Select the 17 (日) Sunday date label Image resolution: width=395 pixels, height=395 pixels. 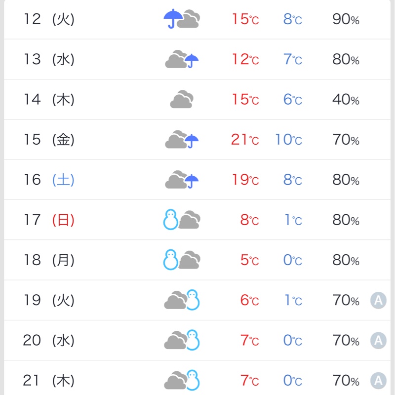click(49, 220)
